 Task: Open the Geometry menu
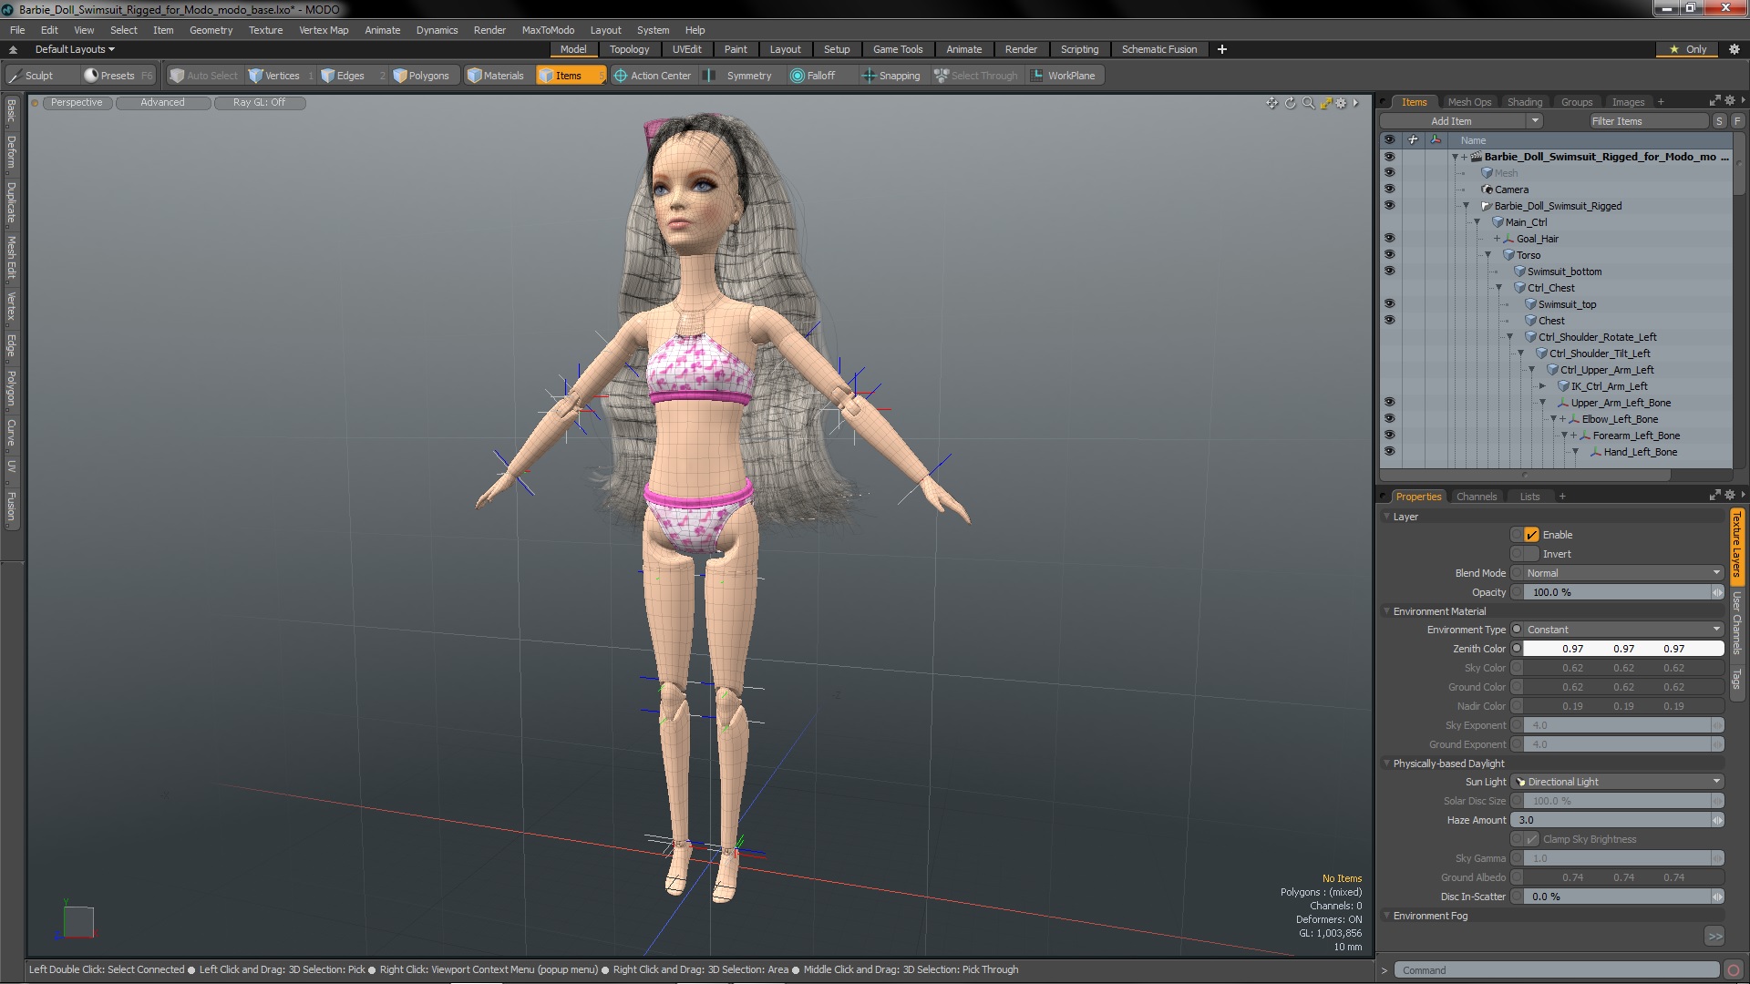pyautogui.click(x=211, y=30)
